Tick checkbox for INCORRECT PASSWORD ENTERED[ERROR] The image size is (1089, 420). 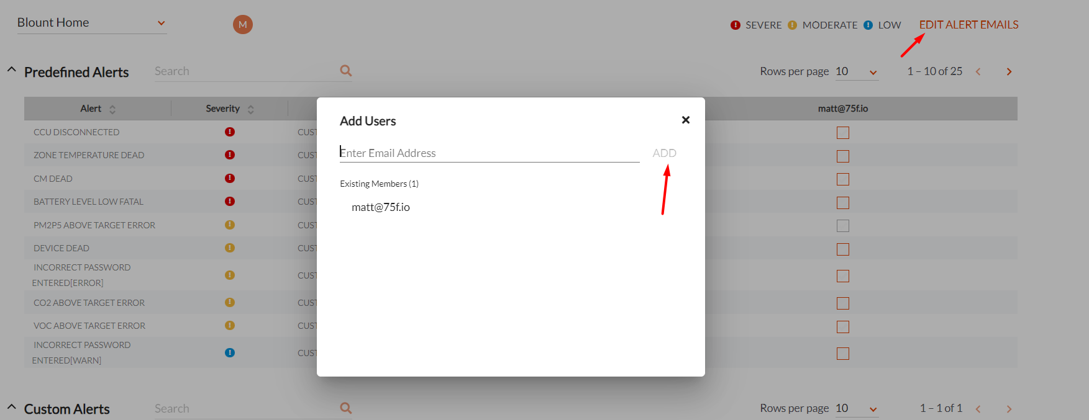[843, 276]
